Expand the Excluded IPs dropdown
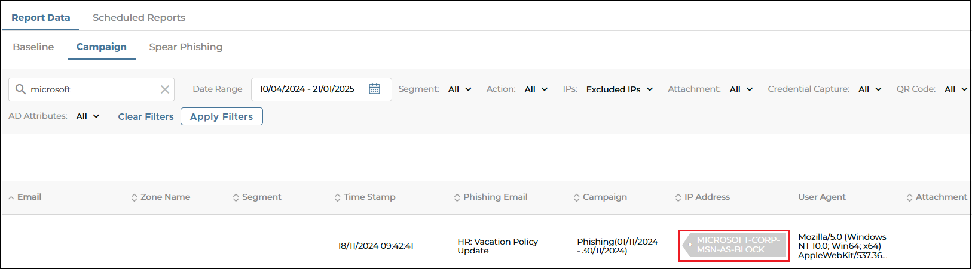972x269 pixels. (619, 89)
